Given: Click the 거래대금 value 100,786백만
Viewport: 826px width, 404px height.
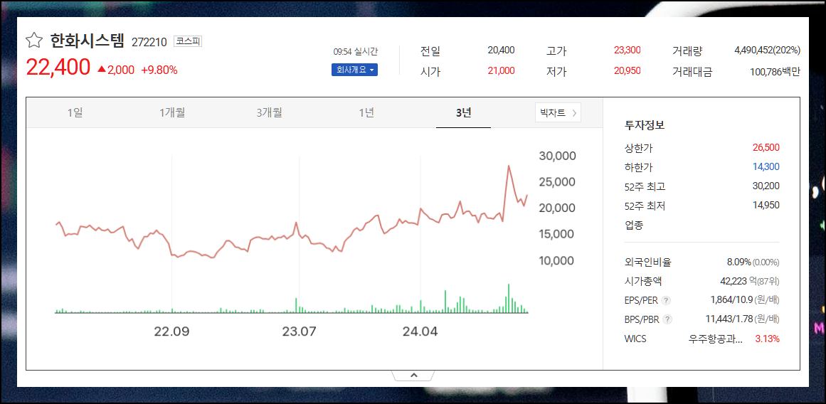Looking at the screenshot, I should click(x=775, y=72).
